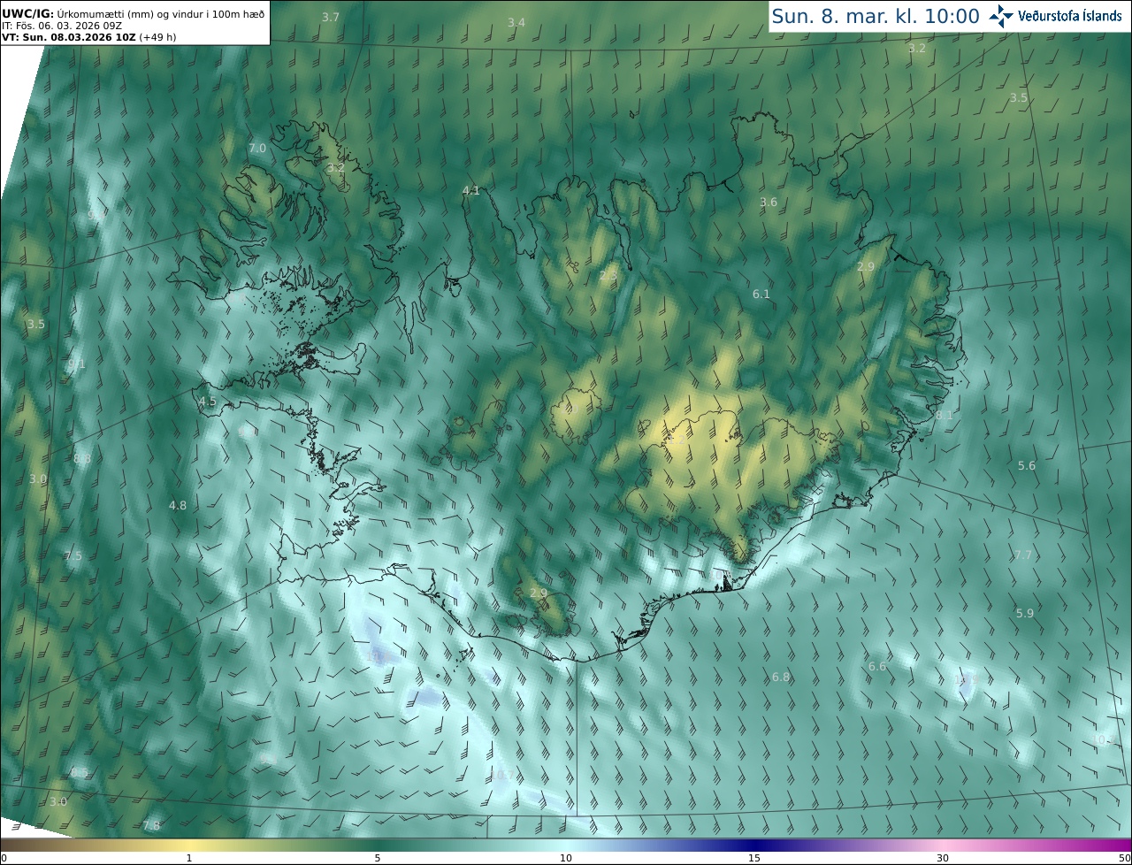The image size is (1132, 865).
Task: Click the '15' tick label on the legend
Action: pyautogui.click(x=754, y=858)
